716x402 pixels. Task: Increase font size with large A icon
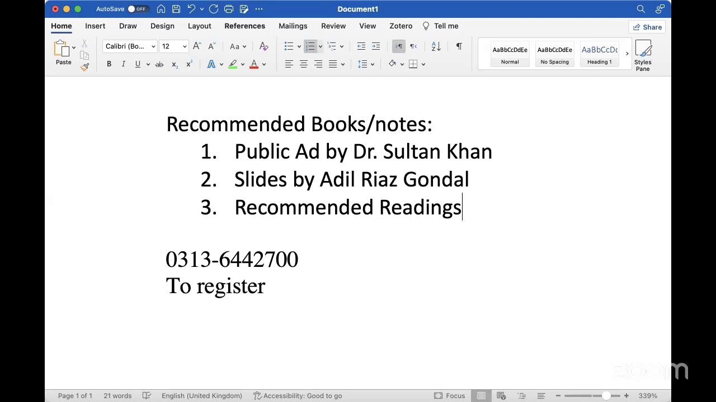click(x=196, y=46)
